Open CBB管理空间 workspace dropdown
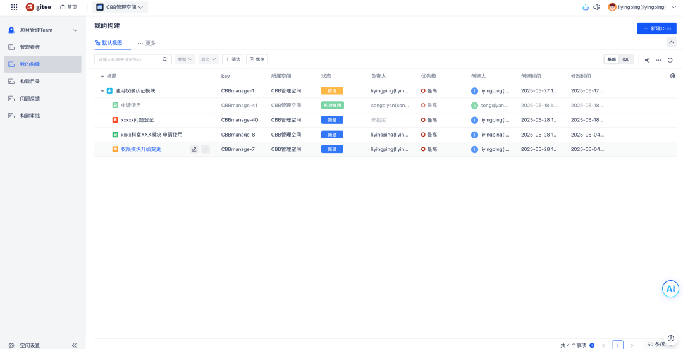 (x=120, y=7)
